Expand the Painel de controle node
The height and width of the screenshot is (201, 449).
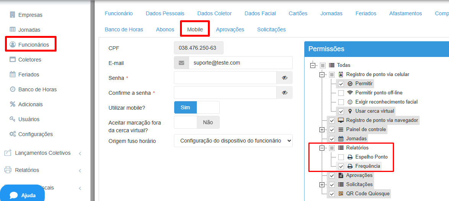pos(322,130)
